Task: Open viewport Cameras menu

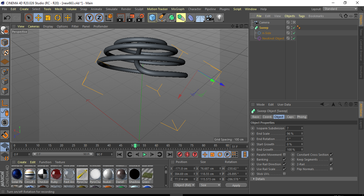Action: coord(34,26)
